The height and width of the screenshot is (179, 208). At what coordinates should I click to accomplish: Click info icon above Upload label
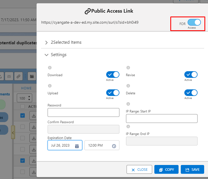(50, 86)
